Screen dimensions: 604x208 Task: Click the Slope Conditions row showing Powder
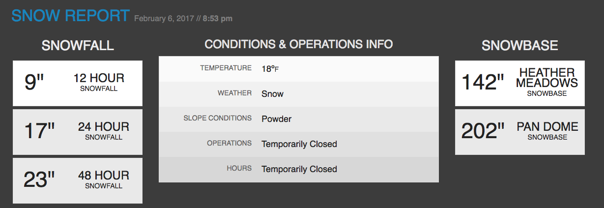click(299, 119)
